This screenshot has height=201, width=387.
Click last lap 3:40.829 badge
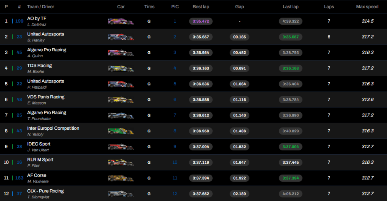click(291, 131)
